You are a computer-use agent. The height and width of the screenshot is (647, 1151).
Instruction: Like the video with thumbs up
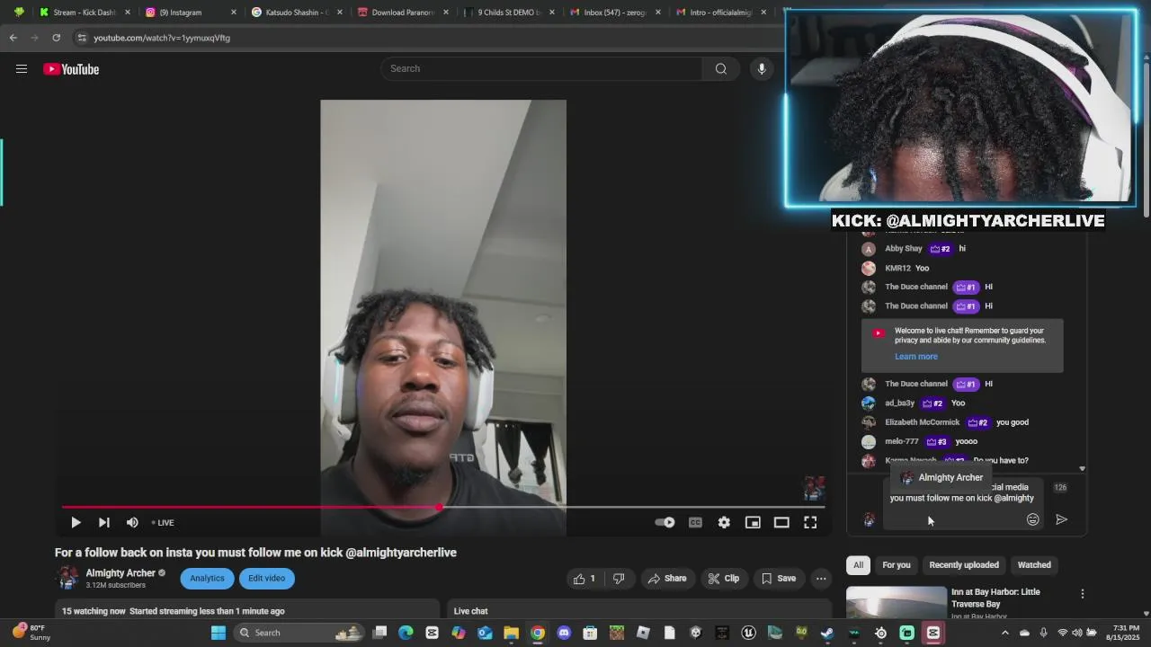(584, 579)
